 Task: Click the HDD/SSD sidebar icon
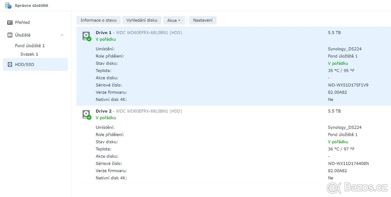[x=10, y=64]
